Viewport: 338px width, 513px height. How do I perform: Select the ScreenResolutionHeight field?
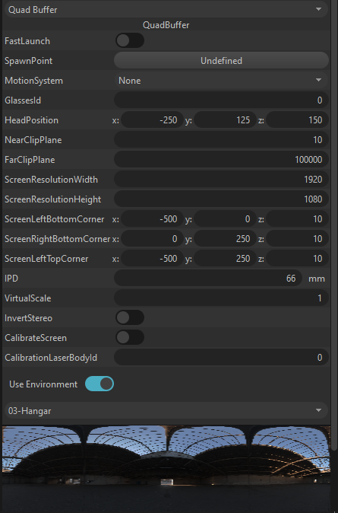point(221,199)
